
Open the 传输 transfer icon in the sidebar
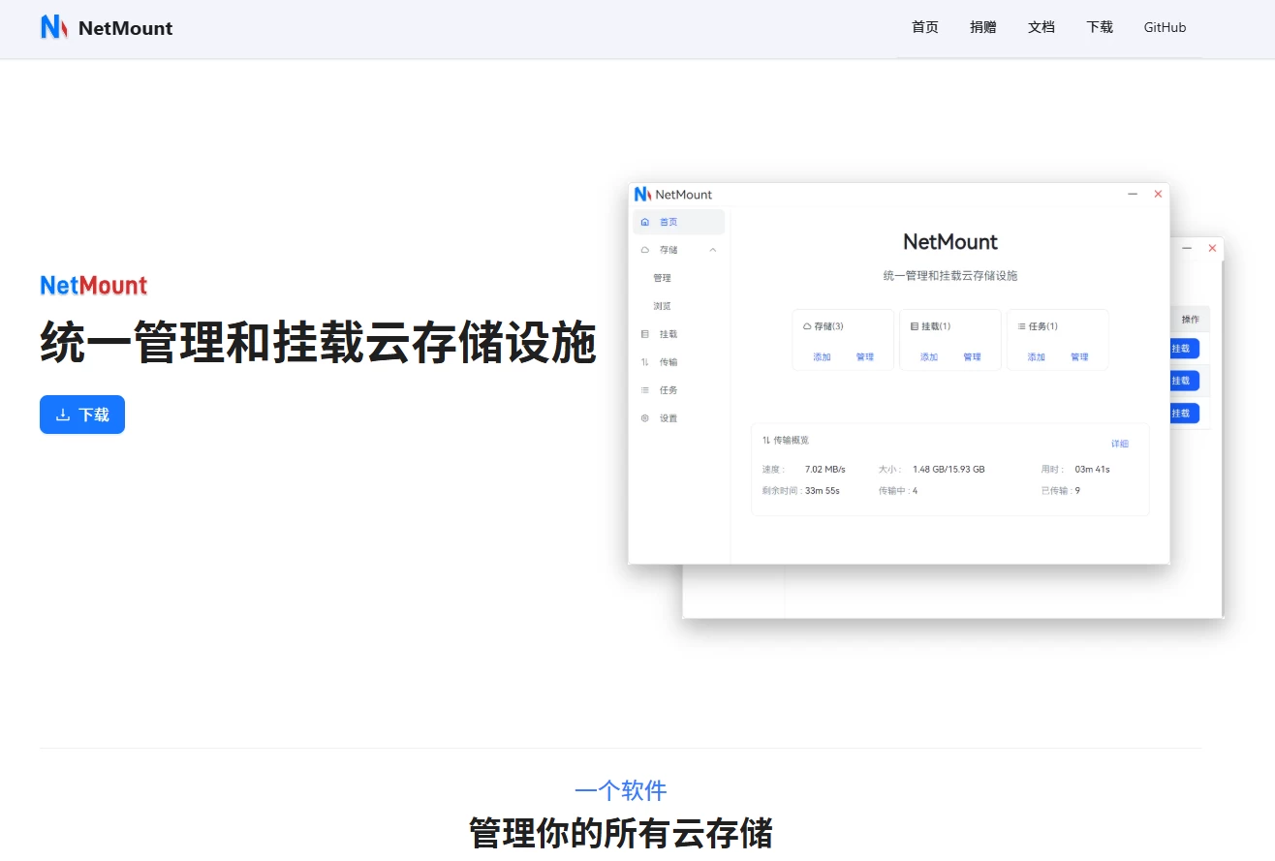tap(645, 361)
